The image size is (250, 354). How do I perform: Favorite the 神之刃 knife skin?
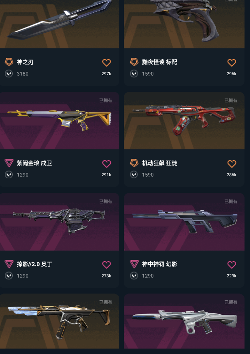106,63
